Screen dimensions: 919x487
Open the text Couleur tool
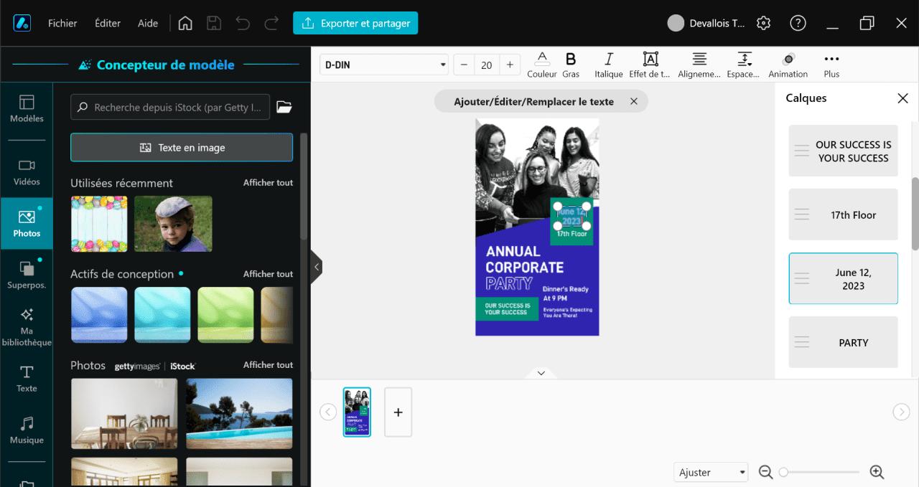[x=542, y=65]
